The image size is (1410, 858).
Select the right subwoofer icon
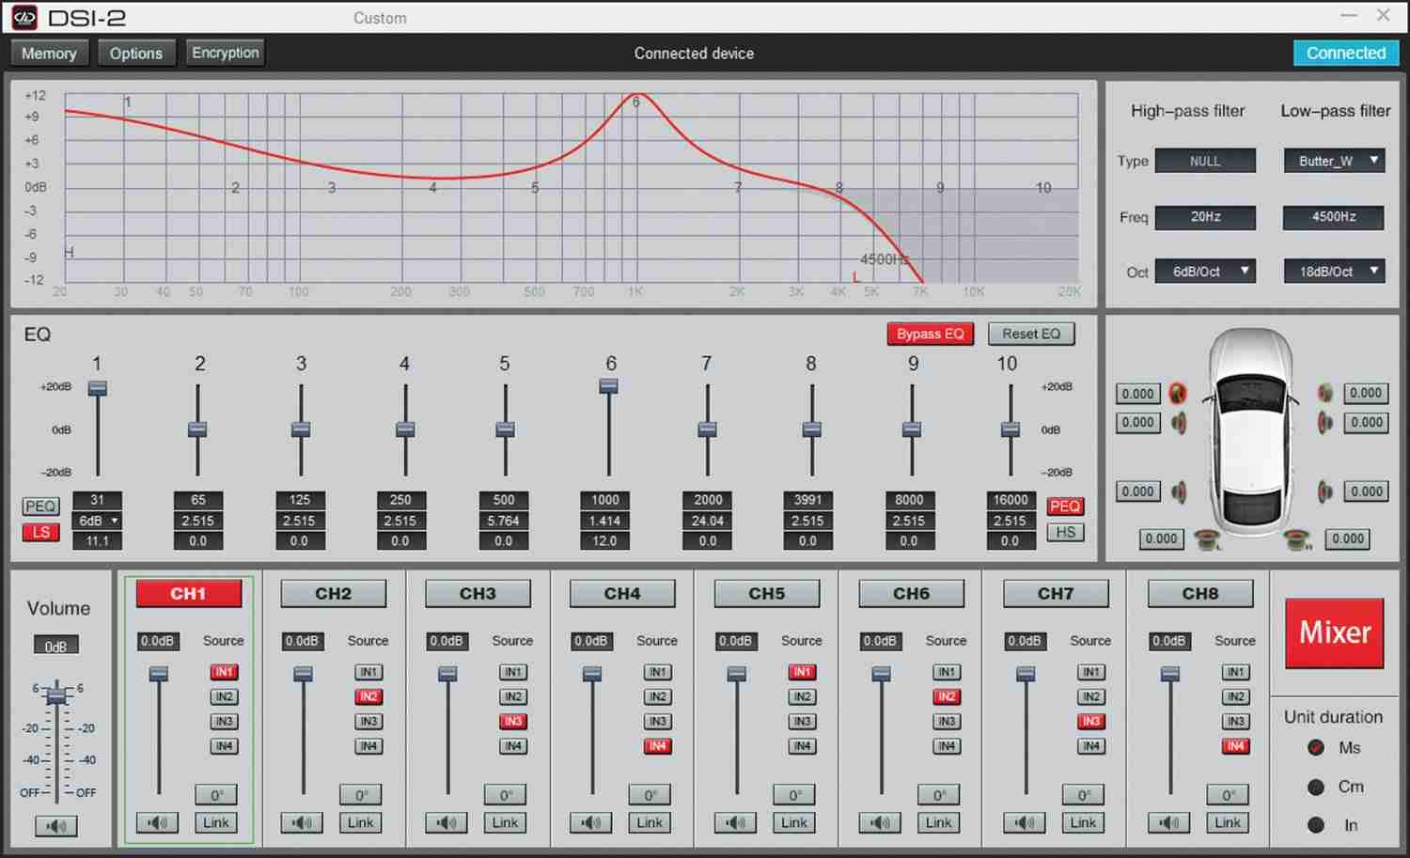coord(1298,539)
